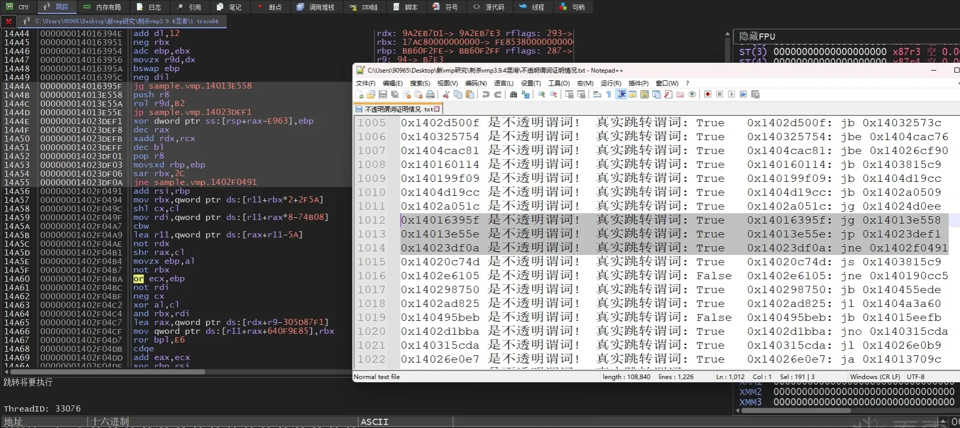The width and height of the screenshot is (960, 428).
Task: Click the Run Macro Multiple Times icon
Action: point(743,94)
